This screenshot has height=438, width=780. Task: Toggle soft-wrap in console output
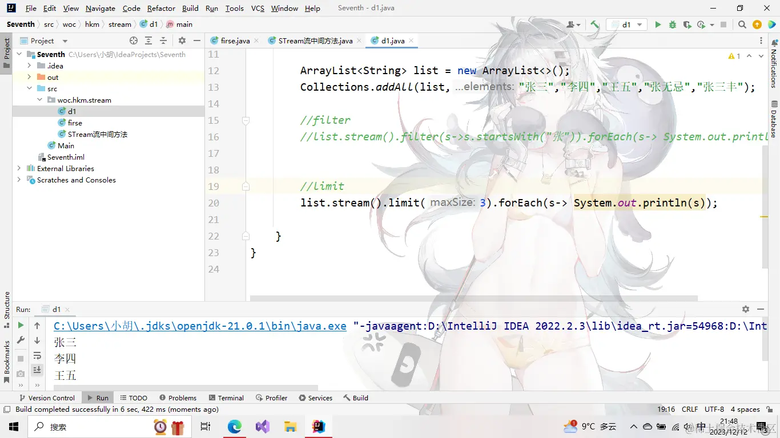pos(37,356)
